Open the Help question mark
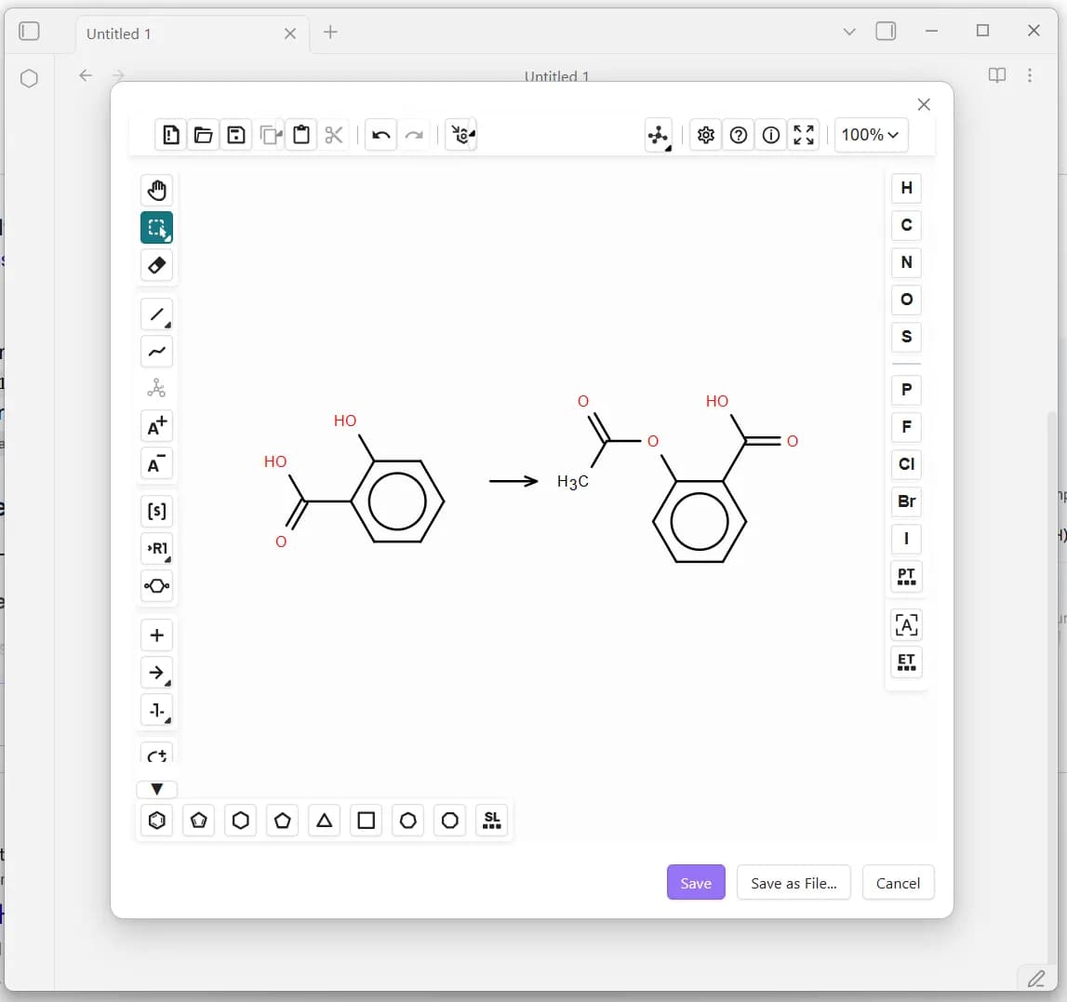Screen dimensions: 1067x1002 (739, 135)
